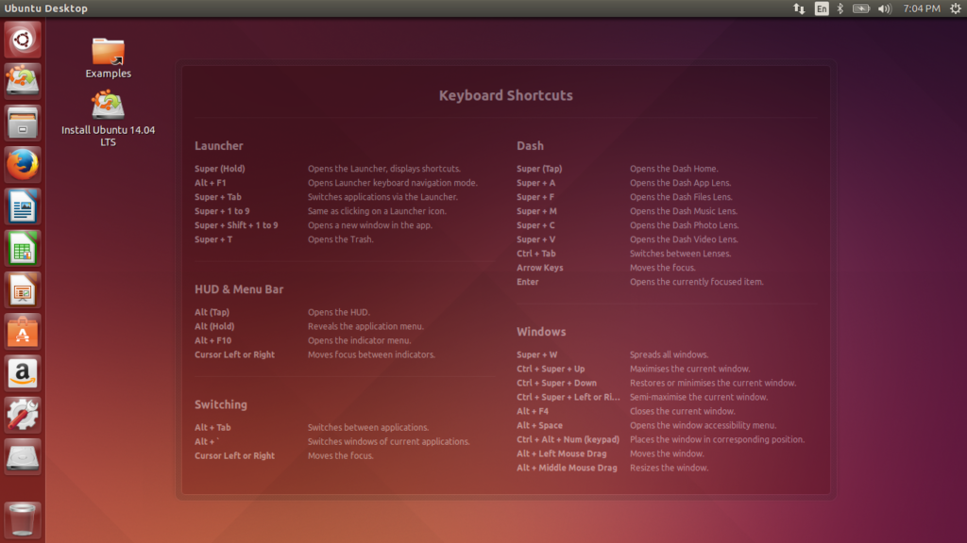This screenshot has width=967, height=543.
Task: Click the Alt (Tap) shortcut text
Action: click(x=212, y=312)
